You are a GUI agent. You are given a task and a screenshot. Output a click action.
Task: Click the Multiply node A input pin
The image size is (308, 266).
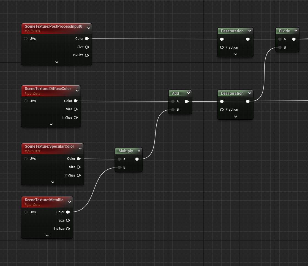[x=119, y=159]
